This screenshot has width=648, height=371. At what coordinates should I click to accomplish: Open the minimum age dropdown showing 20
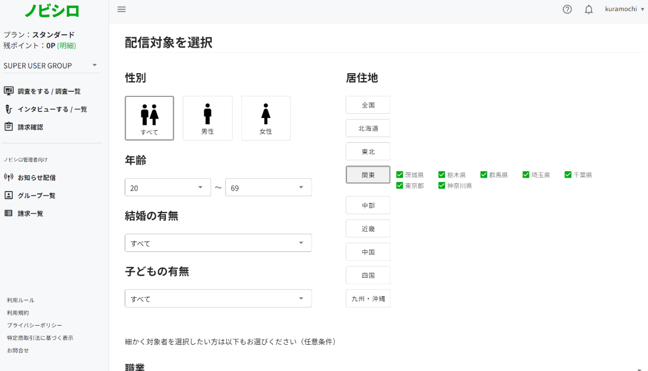click(x=168, y=188)
